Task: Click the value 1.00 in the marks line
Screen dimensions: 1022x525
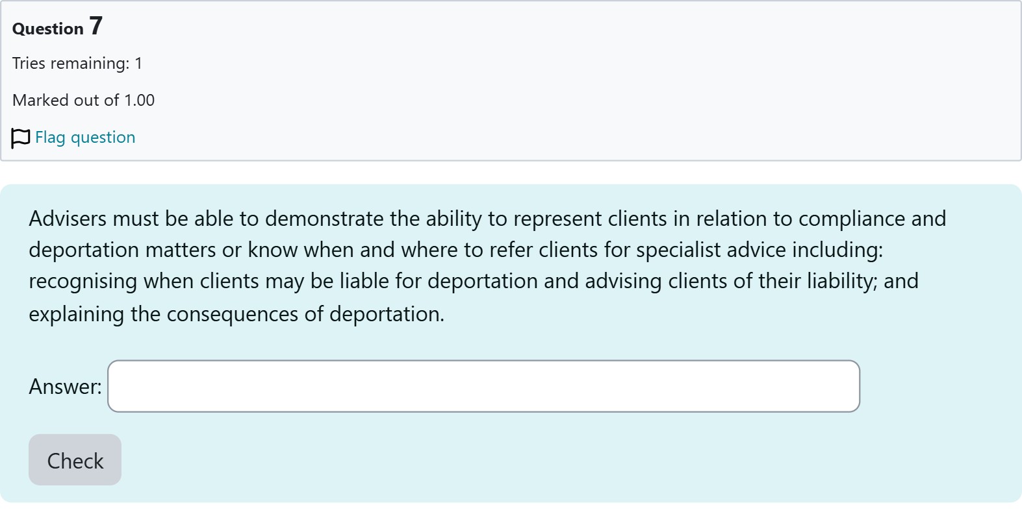Action: click(140, 101)
